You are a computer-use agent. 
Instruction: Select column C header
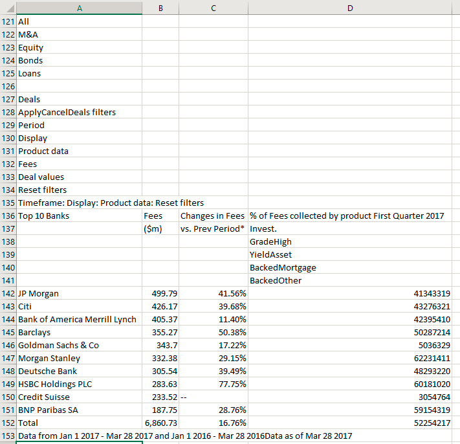point(214,8)
